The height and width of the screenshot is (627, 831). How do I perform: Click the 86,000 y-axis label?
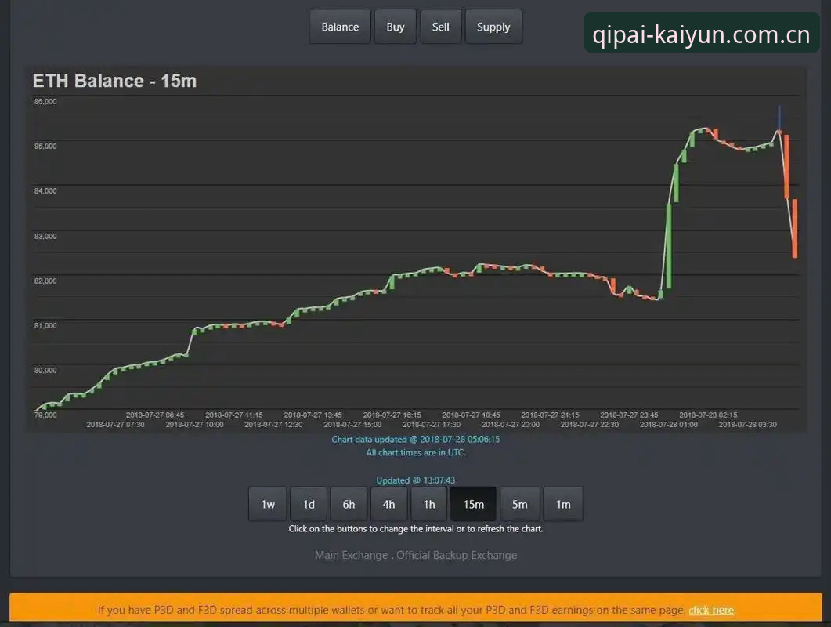coord(45,101)
